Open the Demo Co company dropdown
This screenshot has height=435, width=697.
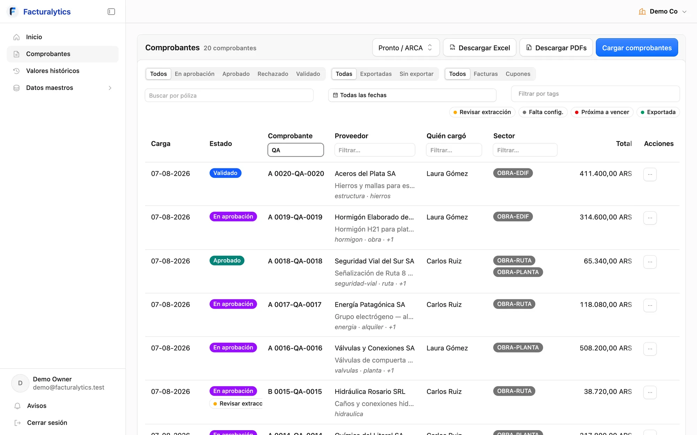(x=662, y=11)
